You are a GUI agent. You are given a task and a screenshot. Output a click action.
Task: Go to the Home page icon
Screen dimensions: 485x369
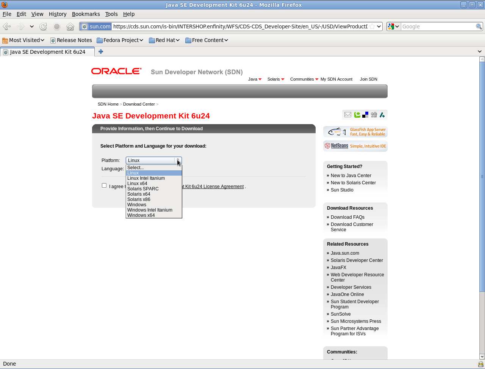coord(70,26)
